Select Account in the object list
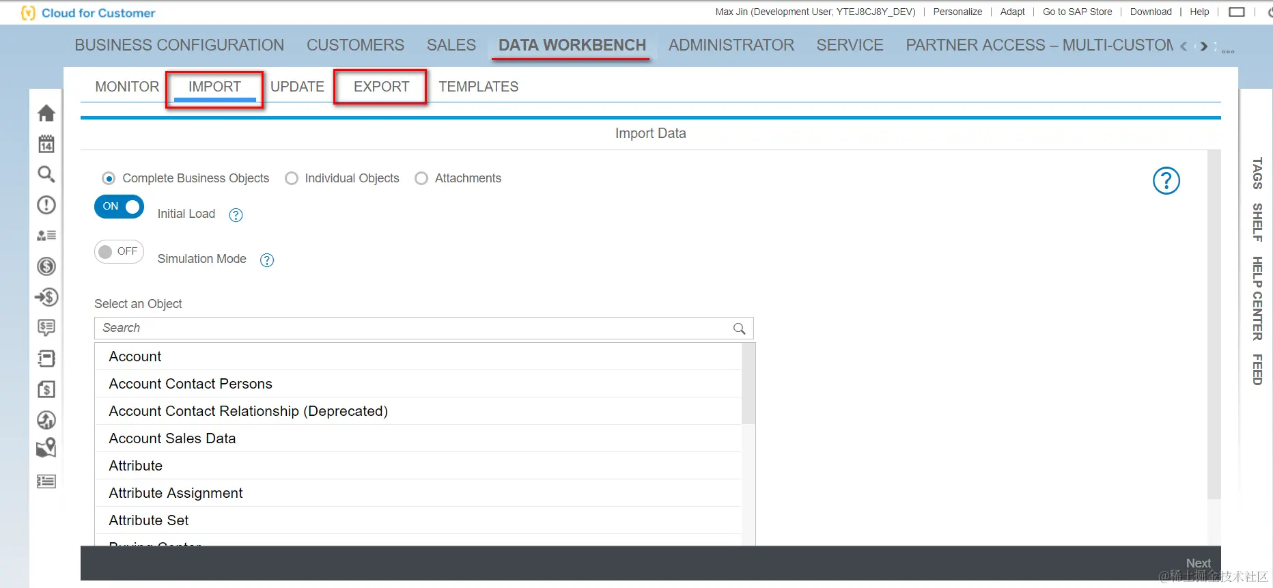This screenshot has height=588, width=1273. tap(418, 356)
